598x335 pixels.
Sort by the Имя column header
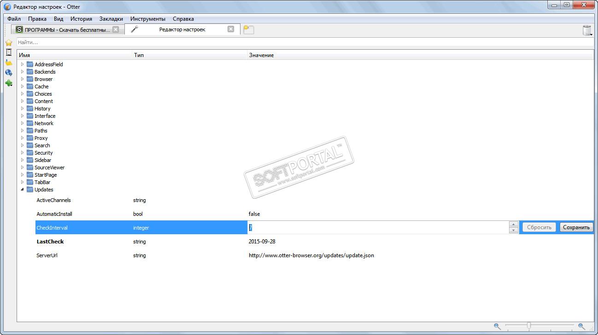coord(75,55)
